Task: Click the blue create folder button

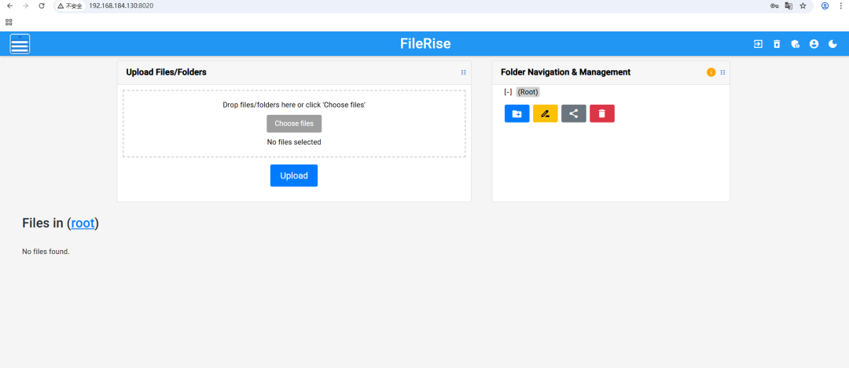Action: 516,114
